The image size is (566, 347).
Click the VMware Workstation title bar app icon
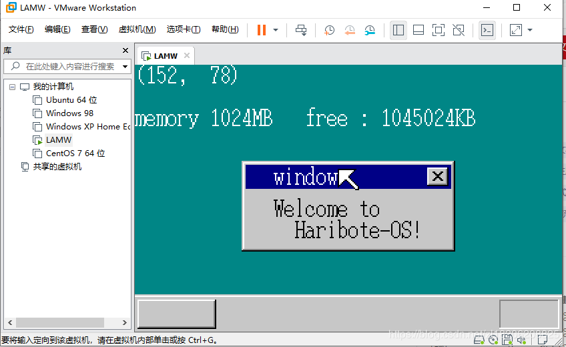[11, 7]
